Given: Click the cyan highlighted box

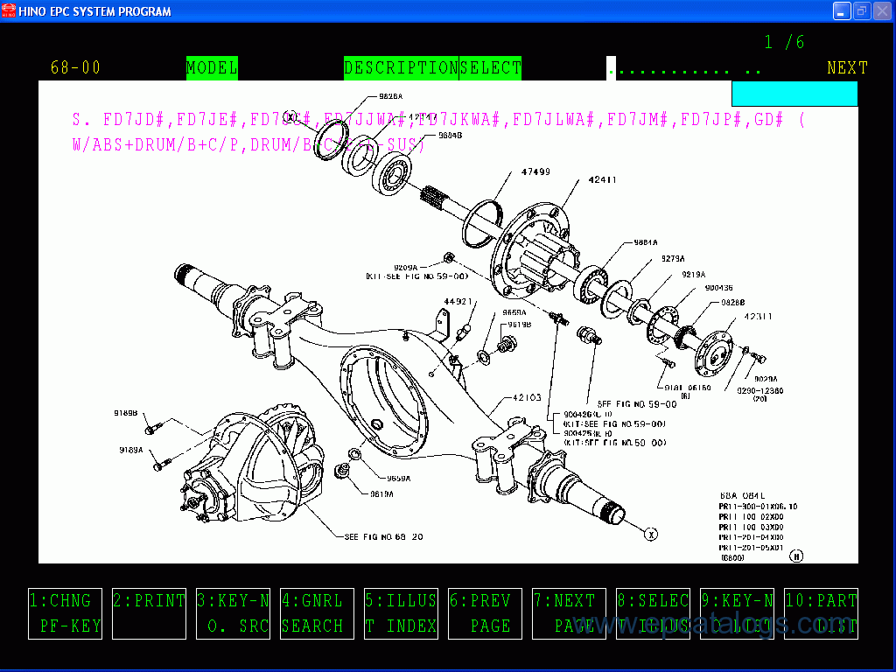Looking at the screenshot, I should pyautogui.click(x=794, y=94).
